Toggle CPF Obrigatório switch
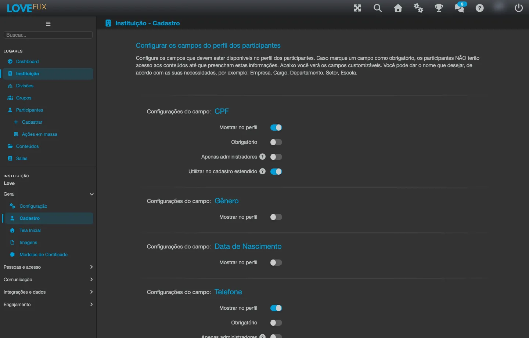The height and width of the screenshot is (338, 529). tap(276, 142)
